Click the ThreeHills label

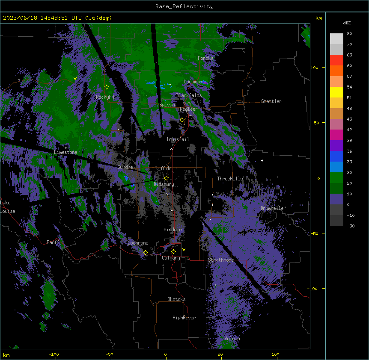coord(230,179)
